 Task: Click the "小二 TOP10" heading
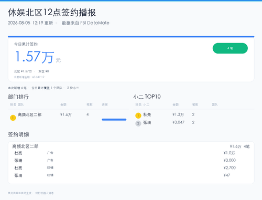(x=147, y=97)
